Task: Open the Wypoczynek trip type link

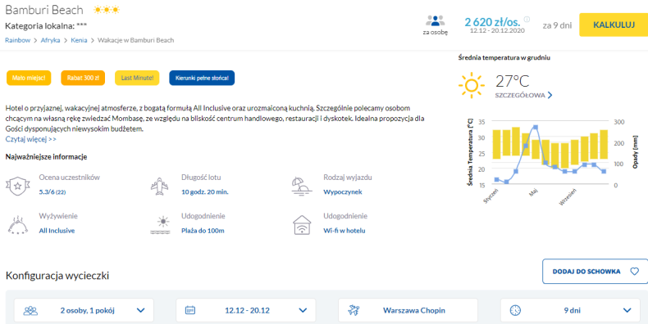Action: pos(343,191)
